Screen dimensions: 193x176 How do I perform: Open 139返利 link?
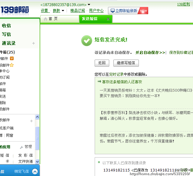coord(183,4)
